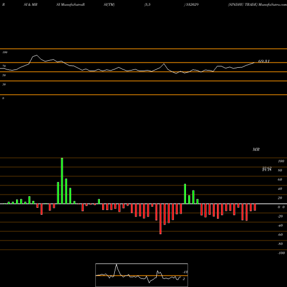Click the 22.62 value label near MR axis

coord(267,168)
